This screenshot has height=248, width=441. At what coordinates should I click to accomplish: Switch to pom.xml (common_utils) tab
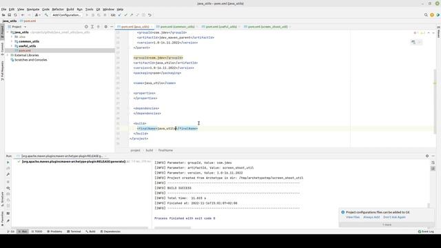pyautogui.click(x=177, y=27)
